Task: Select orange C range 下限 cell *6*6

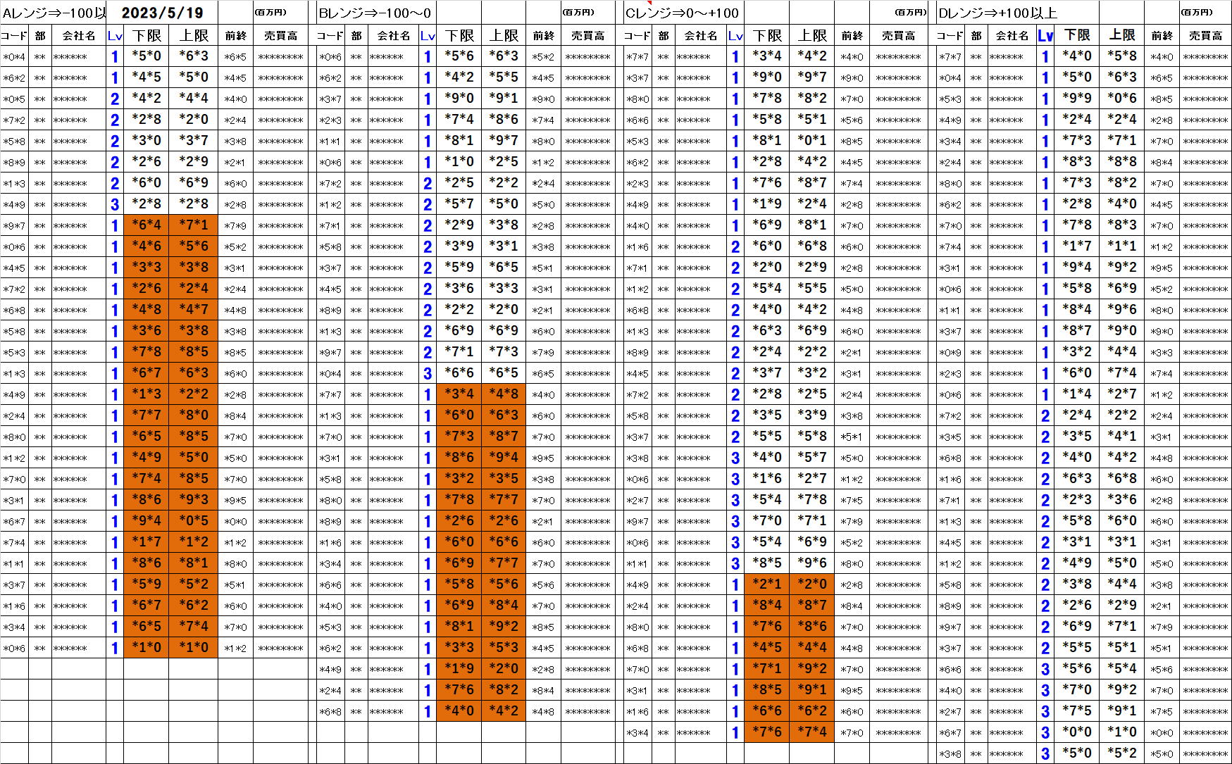Action: 766,711
